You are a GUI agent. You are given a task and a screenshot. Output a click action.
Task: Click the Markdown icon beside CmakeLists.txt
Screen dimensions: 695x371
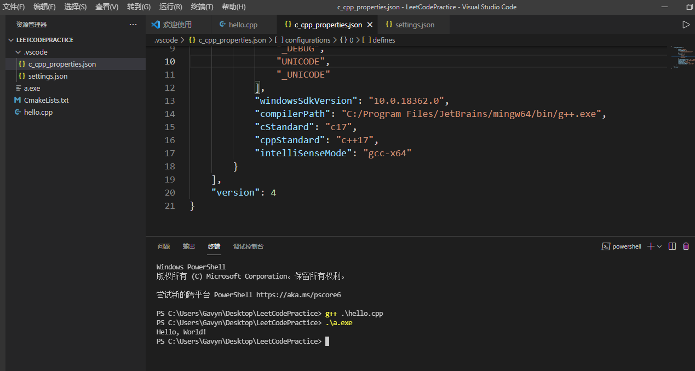(18, 100)
